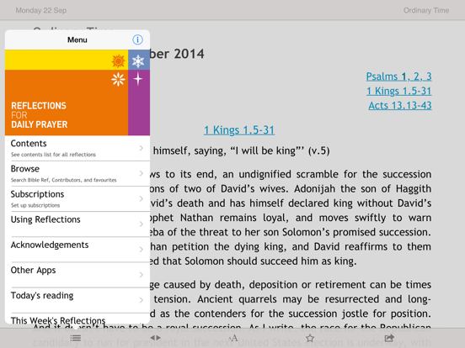
Task: Open This Week's Reflections row
Action: pos(77,319)
